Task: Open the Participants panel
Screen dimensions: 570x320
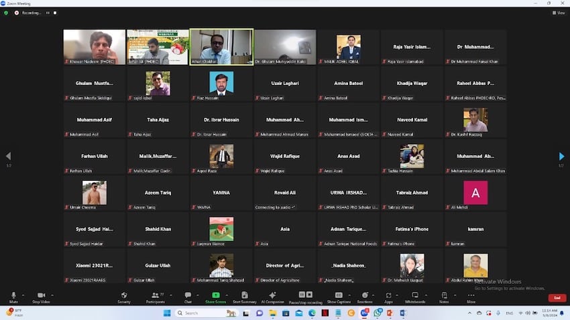Action: pos(156,297)
